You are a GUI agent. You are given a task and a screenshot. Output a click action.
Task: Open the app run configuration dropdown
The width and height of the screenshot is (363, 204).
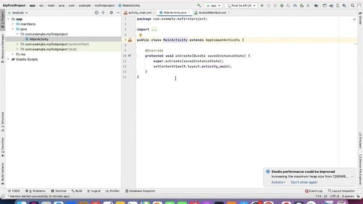click(x=213, y=6)
